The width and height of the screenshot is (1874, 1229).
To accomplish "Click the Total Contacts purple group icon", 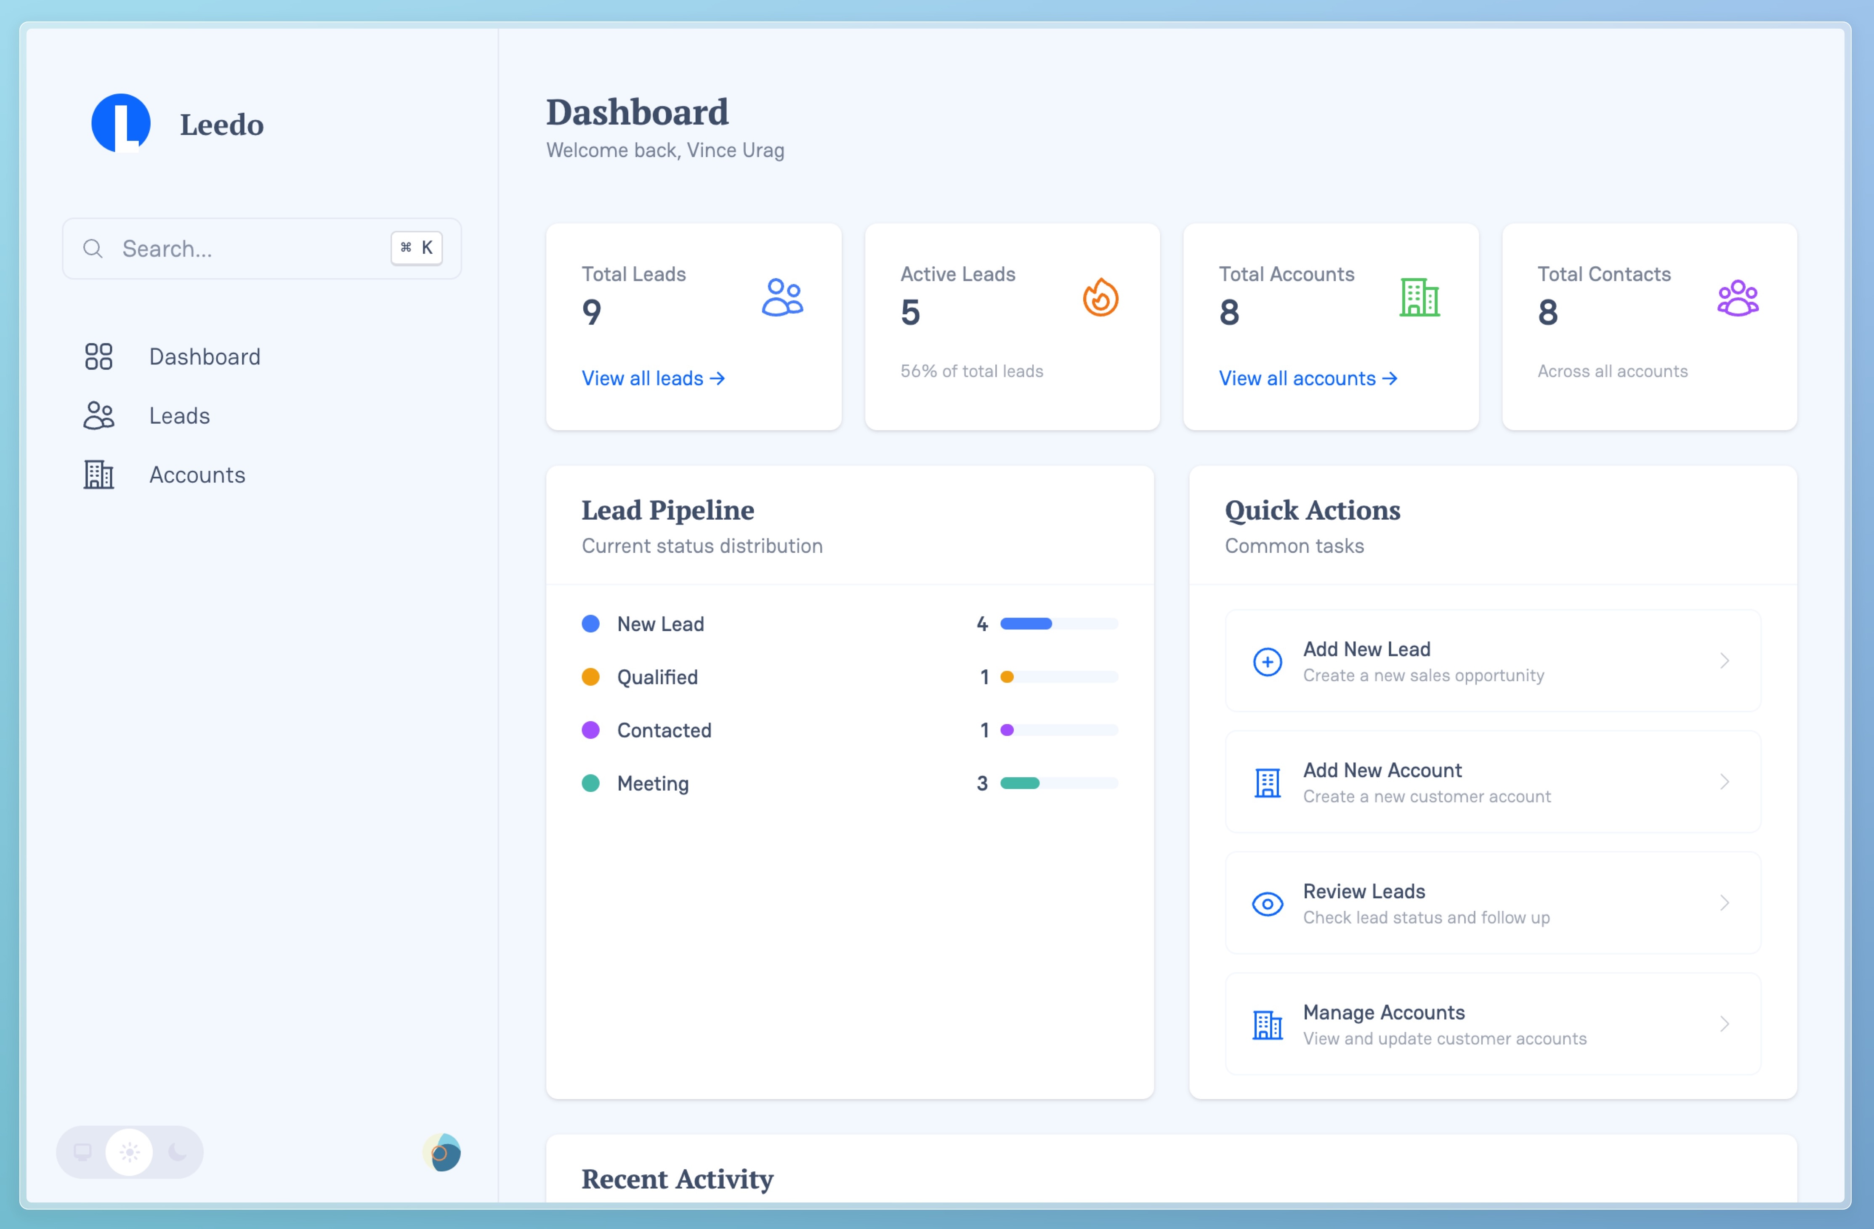I will tap(1738, 297).
